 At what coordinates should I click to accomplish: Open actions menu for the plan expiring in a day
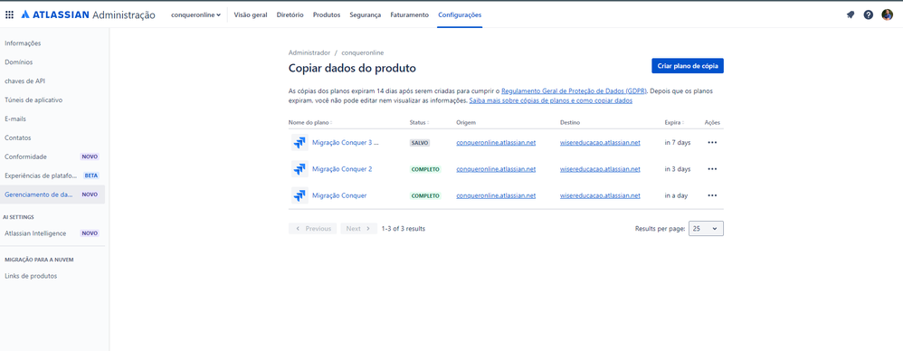712,195
